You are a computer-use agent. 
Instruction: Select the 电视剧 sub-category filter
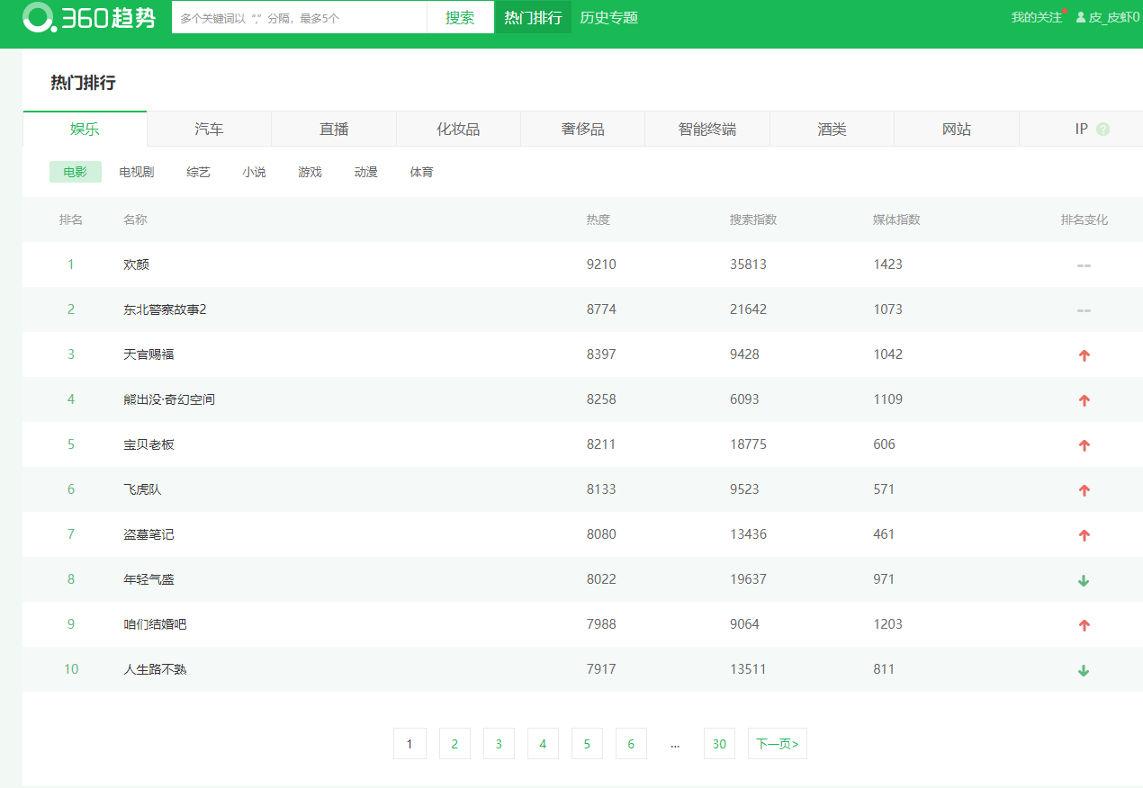[137, 172]
